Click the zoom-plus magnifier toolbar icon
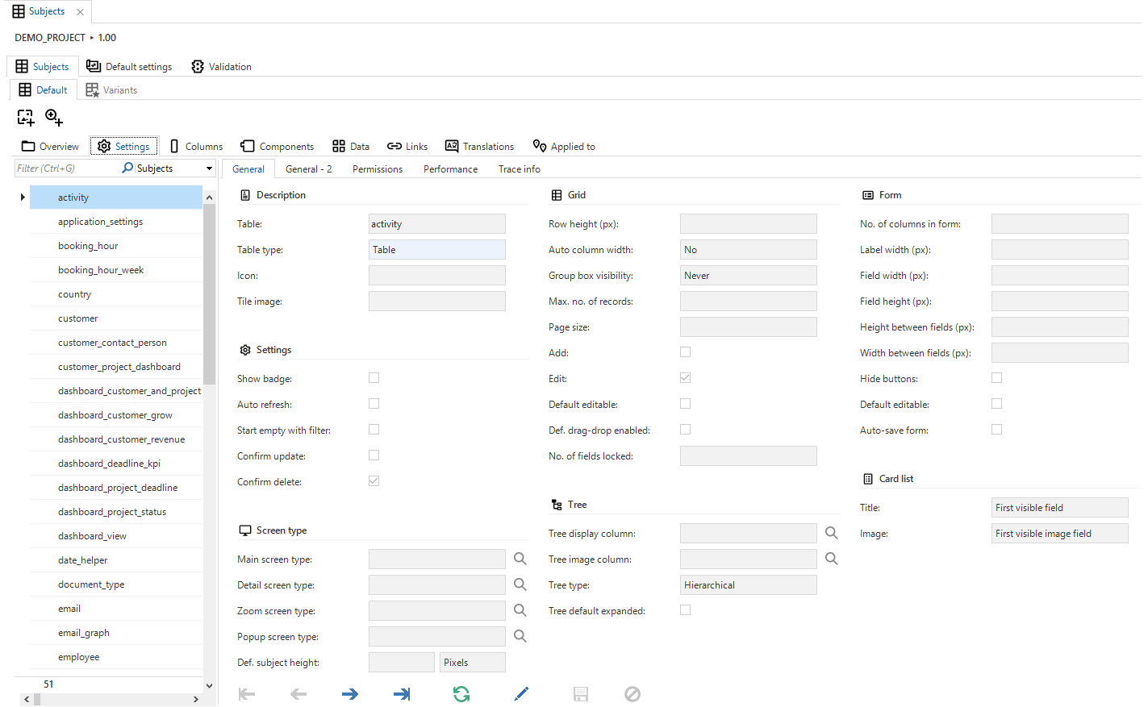The height and width of the screenshot is (707, 1148). (x=54, y=118)
